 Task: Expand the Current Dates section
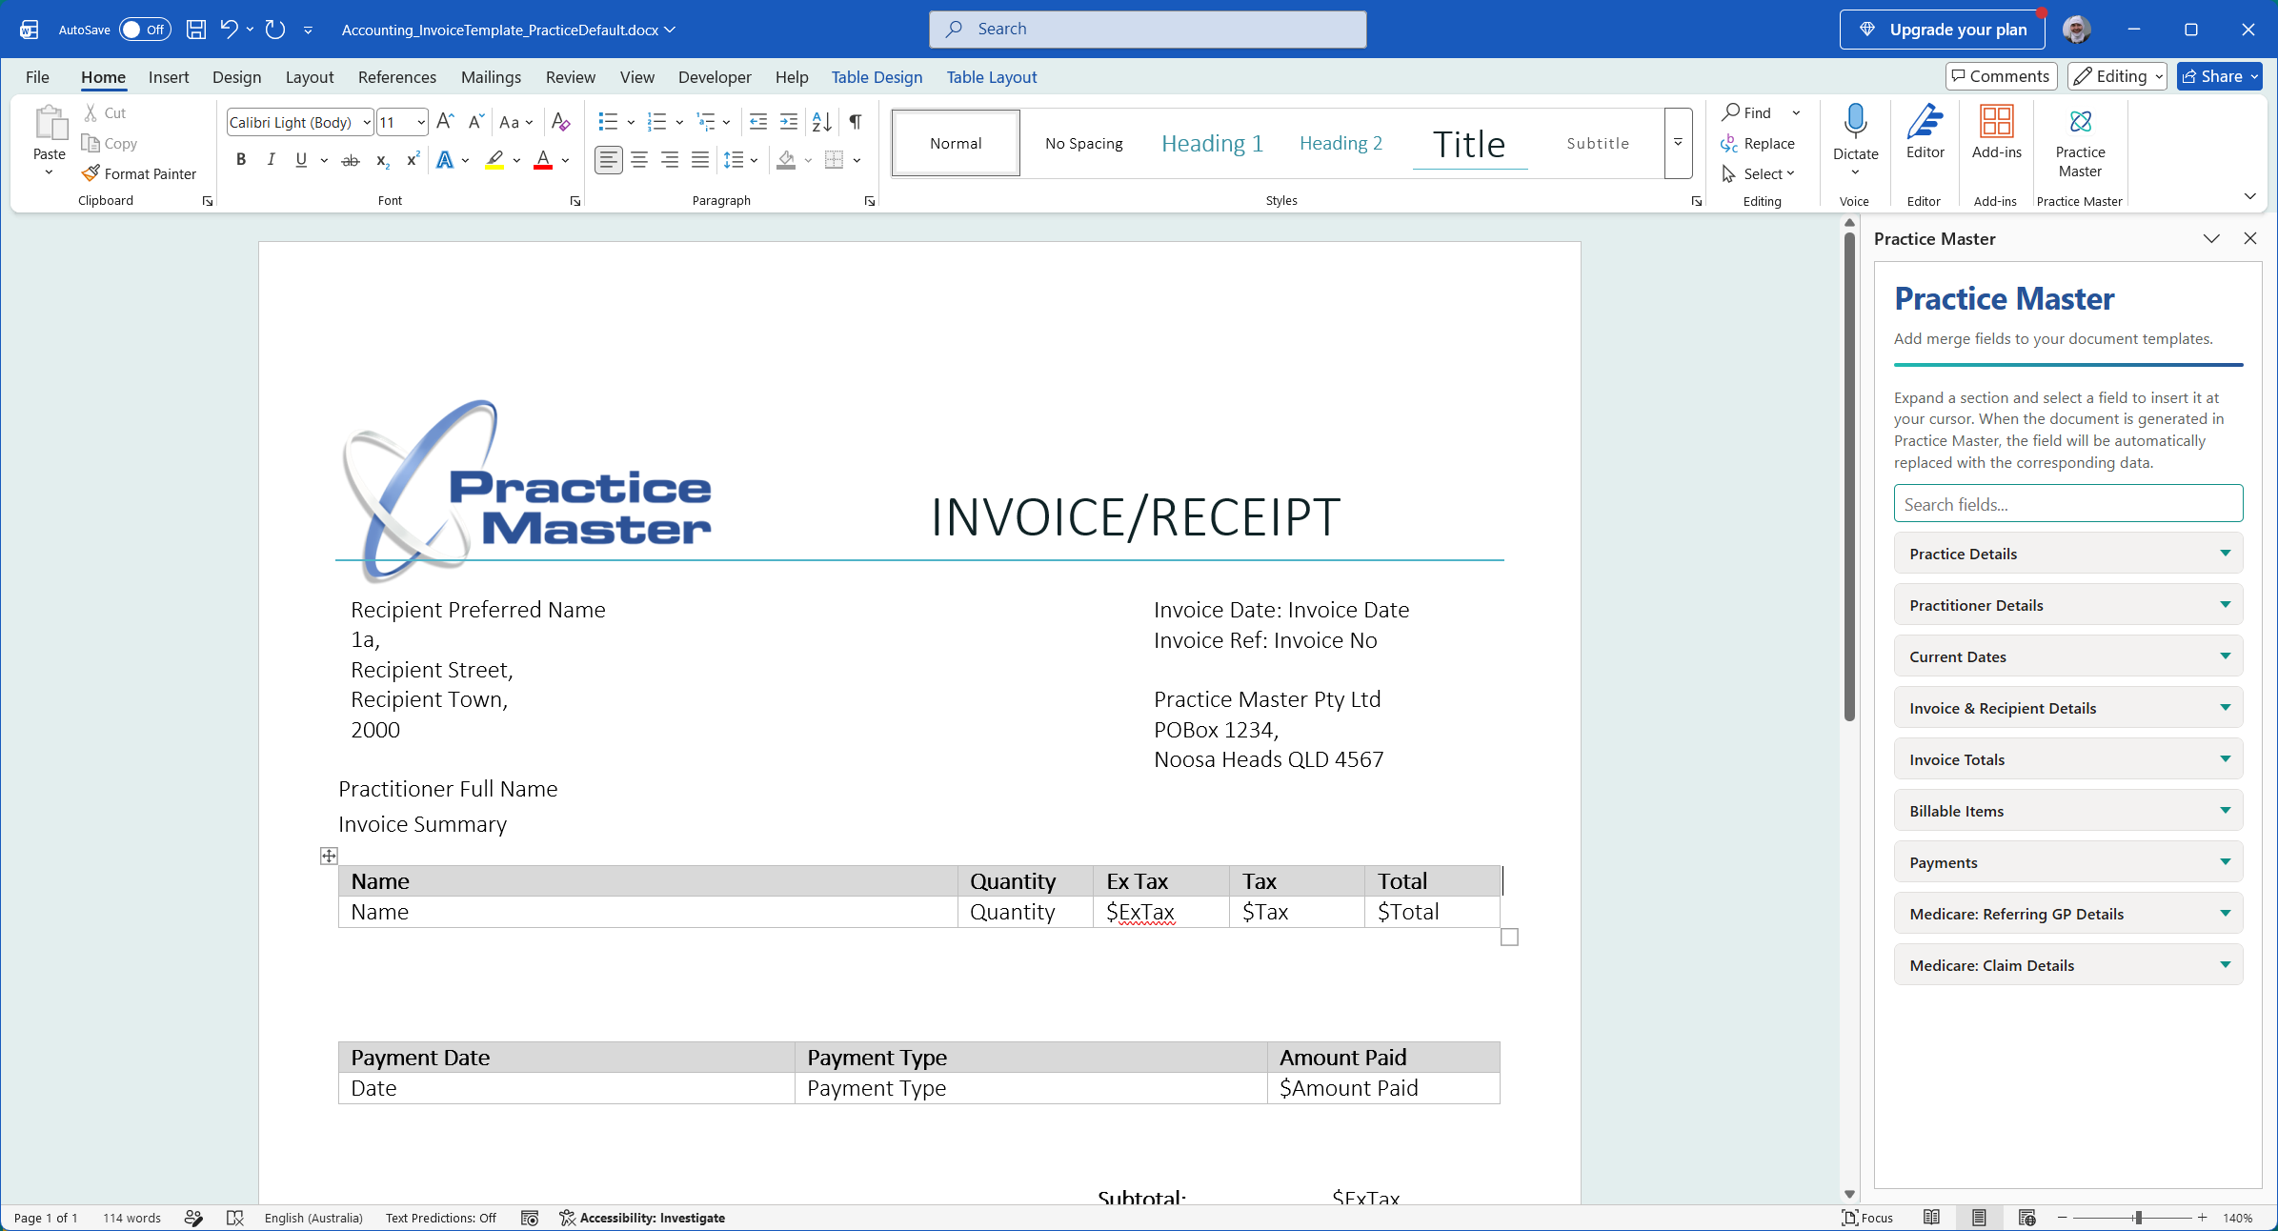pyautogui.click(x=2067, y=656)
